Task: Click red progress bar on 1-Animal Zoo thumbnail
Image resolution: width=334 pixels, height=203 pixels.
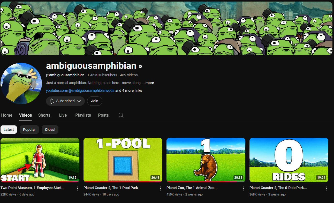Action: [202, 182]
